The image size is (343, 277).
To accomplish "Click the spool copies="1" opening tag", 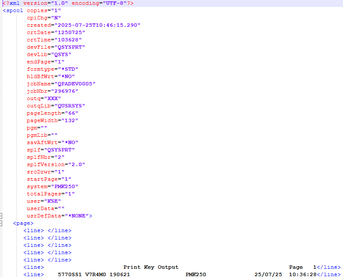I will tap(32, 10).
